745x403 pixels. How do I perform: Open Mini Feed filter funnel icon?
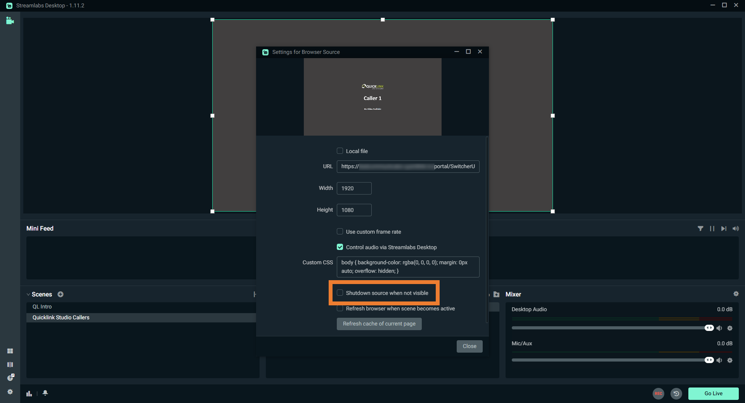[x=700, y=229]
